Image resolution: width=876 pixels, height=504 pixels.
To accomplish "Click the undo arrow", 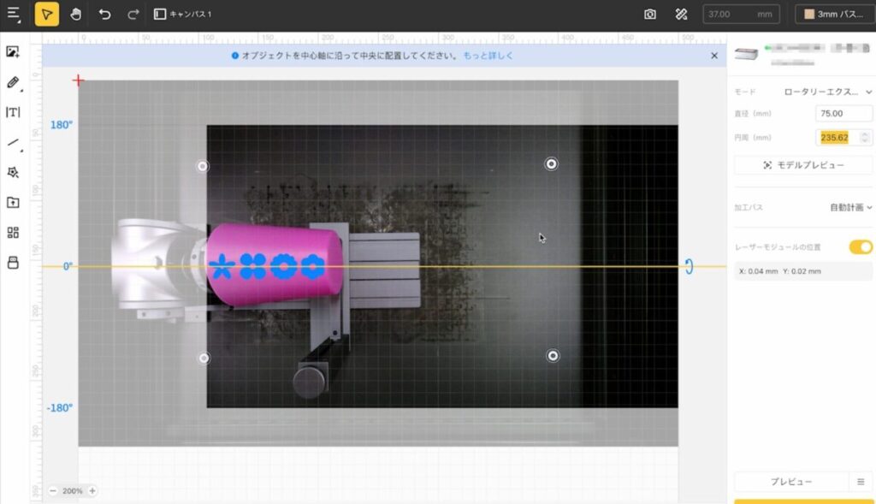I will pos(104,15).
